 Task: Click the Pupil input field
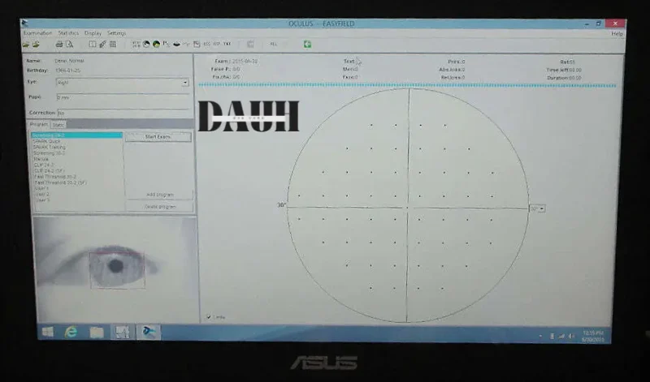[122, 97]
